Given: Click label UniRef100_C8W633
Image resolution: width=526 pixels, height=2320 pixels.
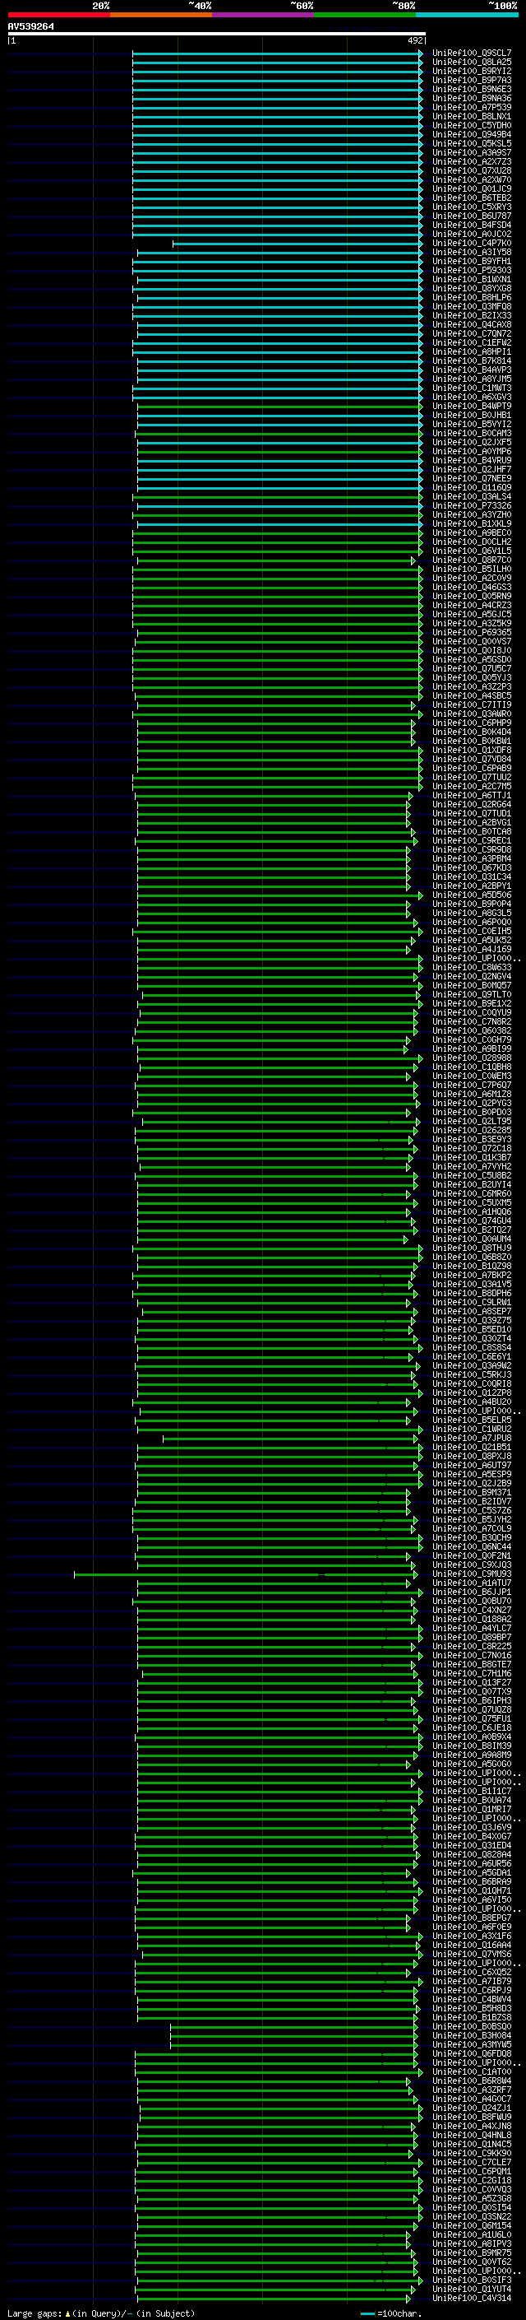Looking at the screenshot, I should tap(471, 967).
